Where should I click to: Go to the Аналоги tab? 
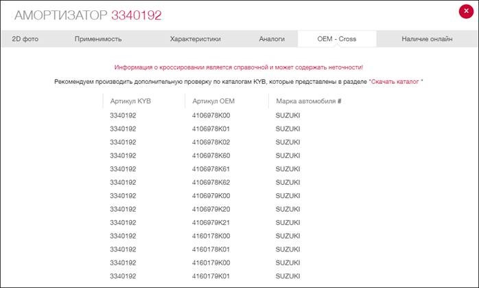pyautogui.click(x=272, y=39)
